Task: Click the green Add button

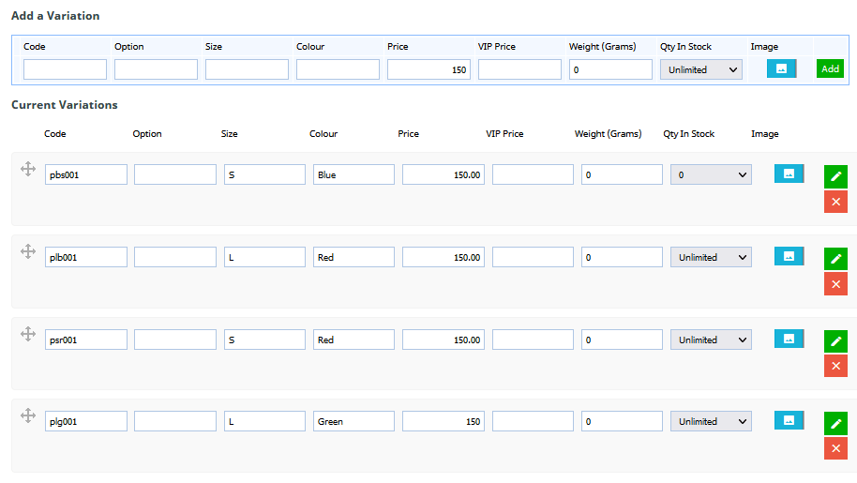Action: click(830, 68)
